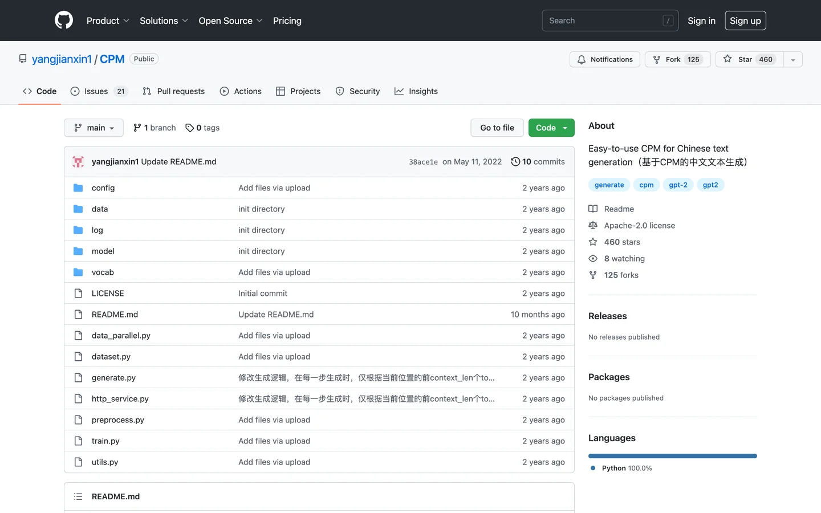
Task: Click the utils.py file icon
Action: click(78, 462)
